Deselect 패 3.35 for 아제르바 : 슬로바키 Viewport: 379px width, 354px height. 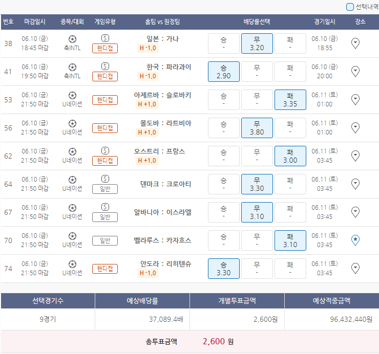pyautogui.click(x=290, y=100)
